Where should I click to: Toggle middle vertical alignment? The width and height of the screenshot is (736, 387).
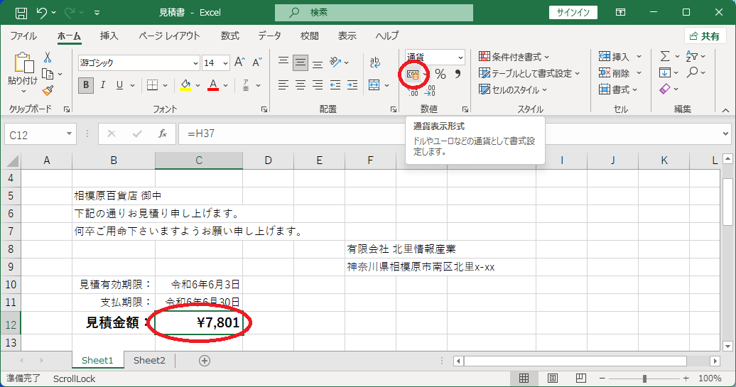[301, 62]
